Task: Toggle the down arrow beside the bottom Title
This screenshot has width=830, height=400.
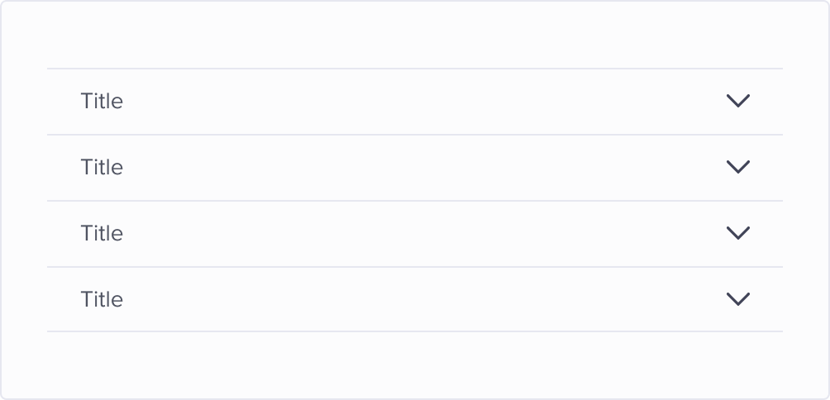Action: [737, 299]
